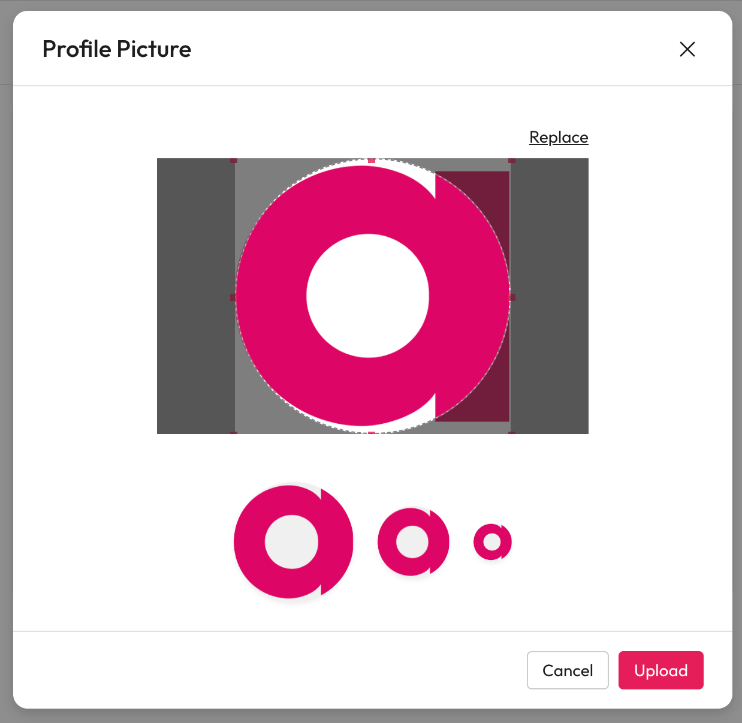Select the medium-sized avatar preview
Viewport: 742px width, 723px height.
[x=413, y=542]
